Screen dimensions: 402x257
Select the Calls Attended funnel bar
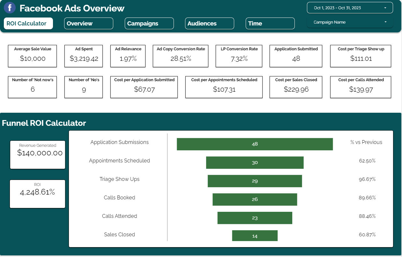coord(255,218)
